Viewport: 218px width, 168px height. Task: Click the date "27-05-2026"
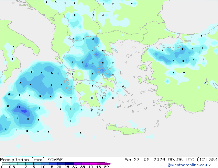[150, 160]
